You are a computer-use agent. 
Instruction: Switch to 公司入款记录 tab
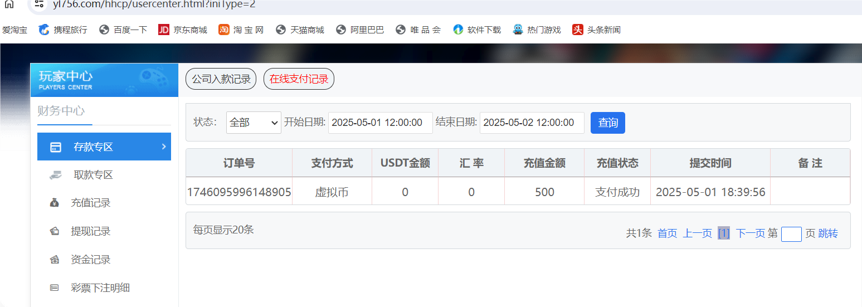[221, 79]
